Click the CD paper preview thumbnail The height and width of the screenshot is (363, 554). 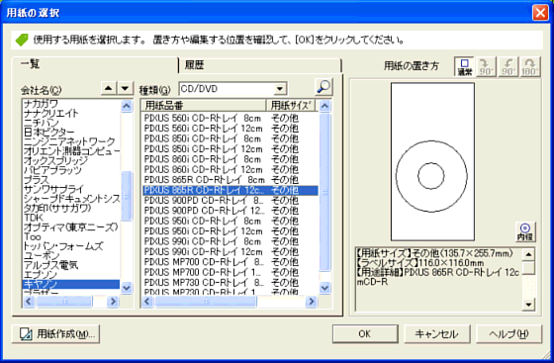[432, 162]
